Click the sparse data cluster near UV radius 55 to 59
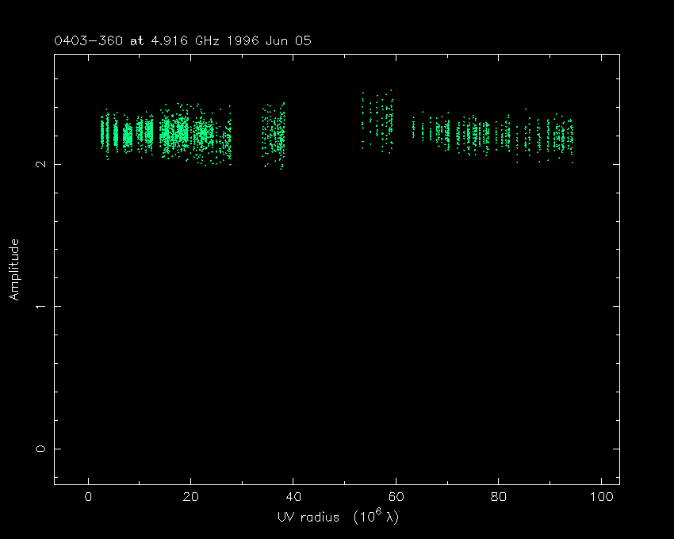This screenshot has height=539, width=674. coord(379,120)
